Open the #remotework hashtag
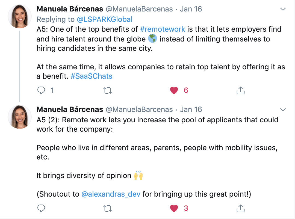 click(163, 29)
